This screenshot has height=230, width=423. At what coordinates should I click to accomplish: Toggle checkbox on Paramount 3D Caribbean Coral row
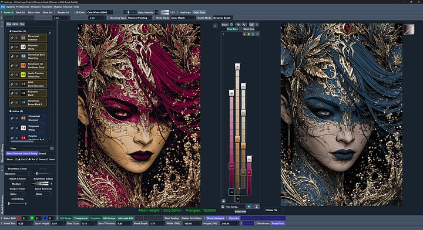coord(16,66)
